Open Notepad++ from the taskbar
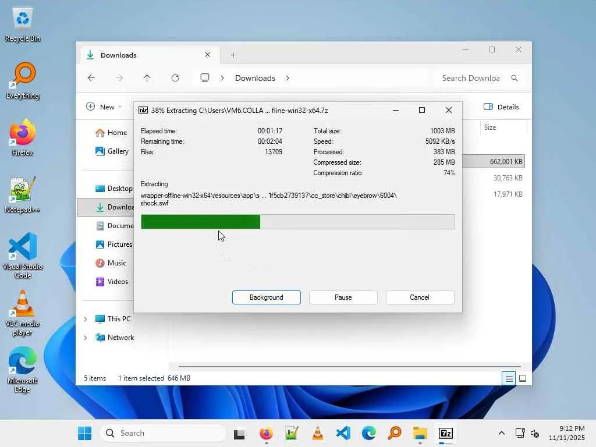This screenshot has height=447, width=596. coord(292,433)
